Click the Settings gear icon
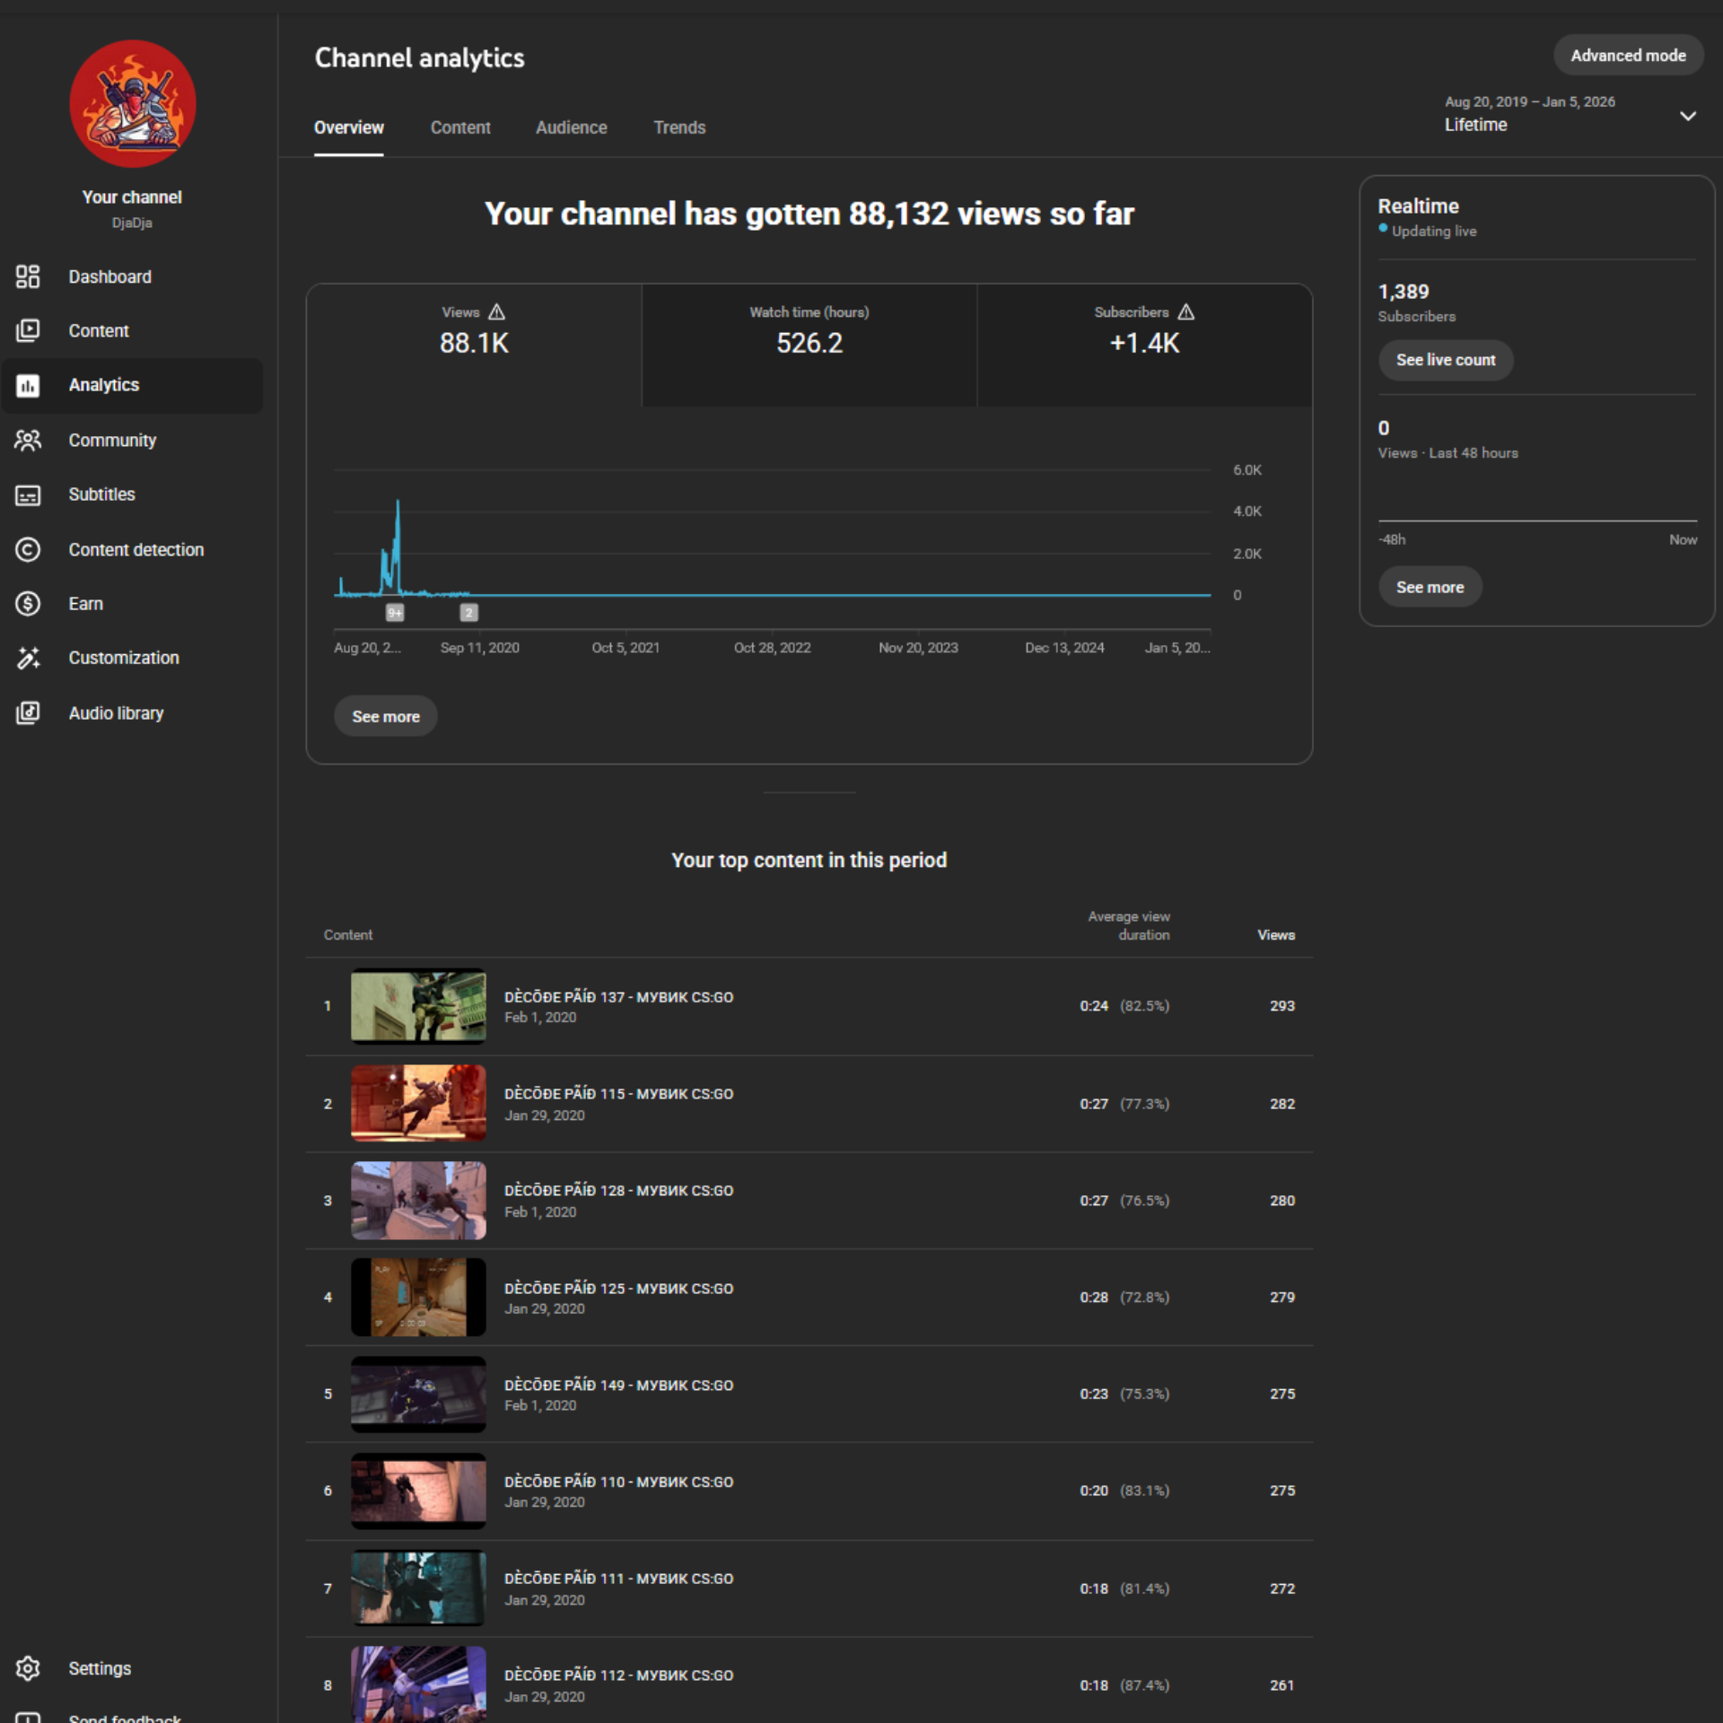1723x1723 pixels. point(28,1668)
